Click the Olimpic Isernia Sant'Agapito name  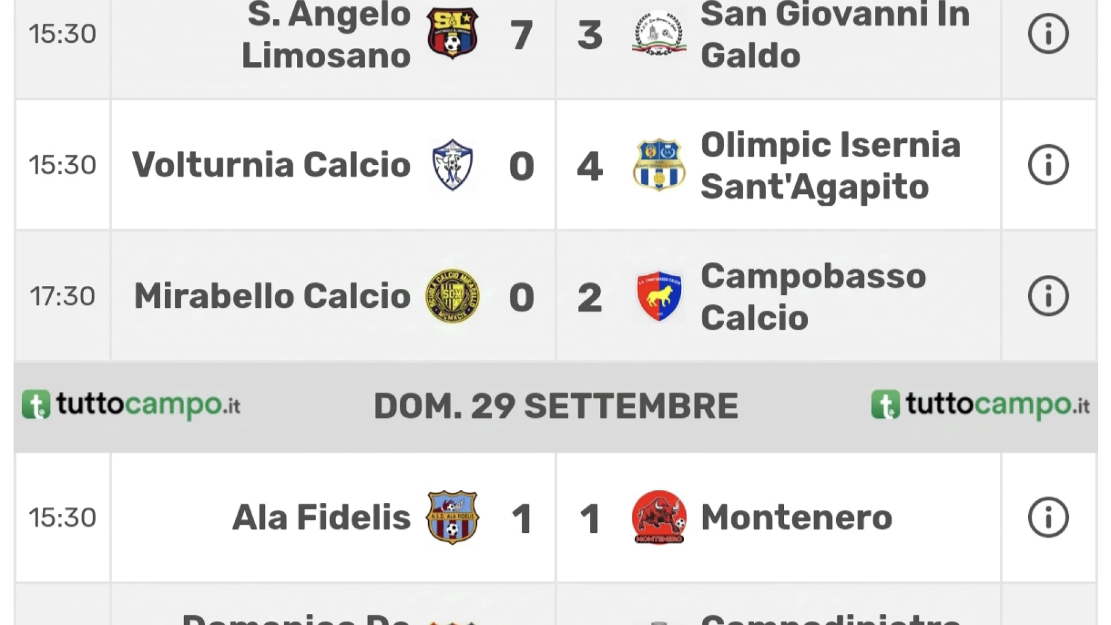[830, 166]
